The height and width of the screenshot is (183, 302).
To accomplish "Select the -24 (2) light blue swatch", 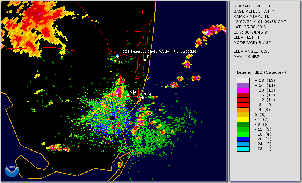I will click(243, 144).
